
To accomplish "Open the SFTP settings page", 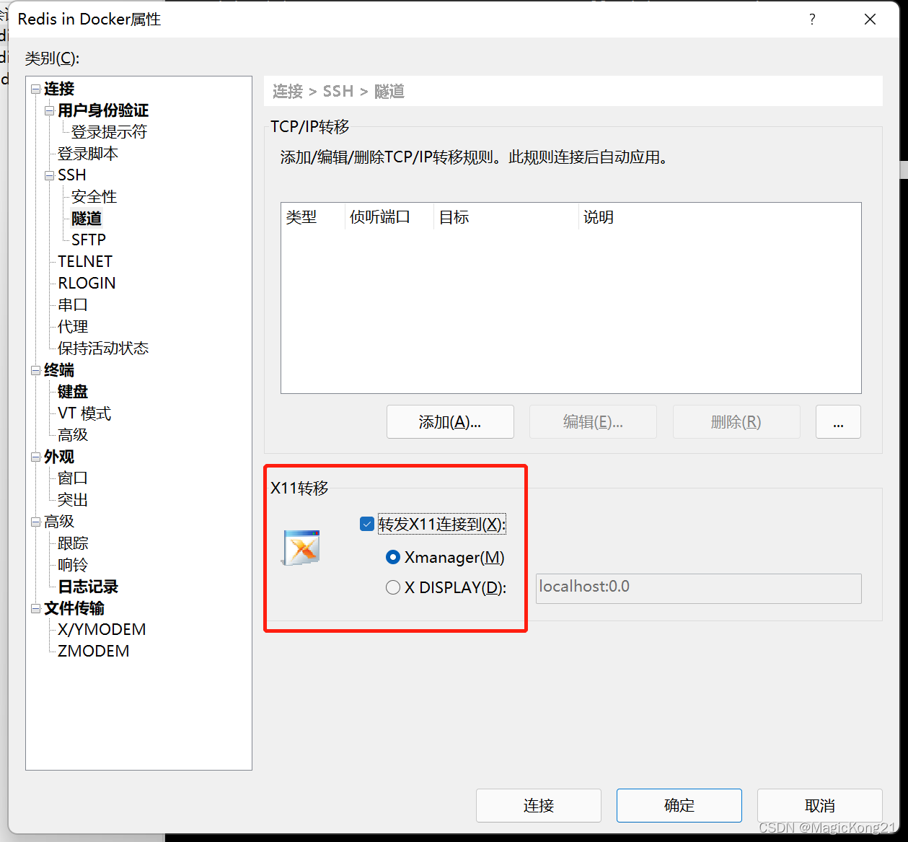I will tap(89, 240).
